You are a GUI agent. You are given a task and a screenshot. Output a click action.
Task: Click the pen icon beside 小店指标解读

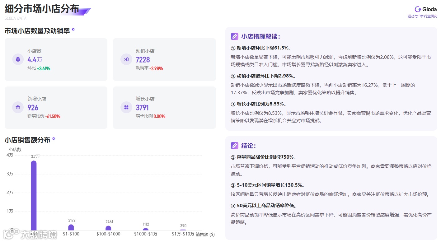(x=235, y=36)
